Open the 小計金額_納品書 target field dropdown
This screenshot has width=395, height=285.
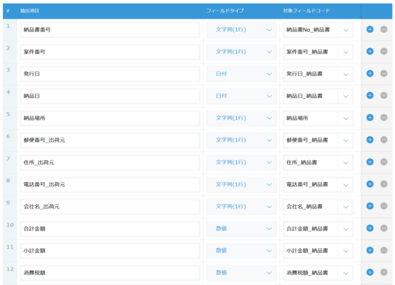(318, 250)
